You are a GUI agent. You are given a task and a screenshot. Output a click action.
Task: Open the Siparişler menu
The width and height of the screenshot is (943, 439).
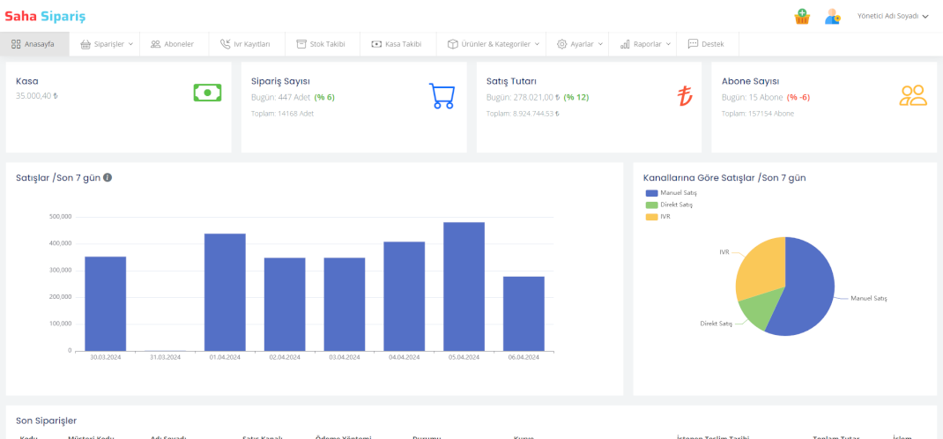(105, 44)
